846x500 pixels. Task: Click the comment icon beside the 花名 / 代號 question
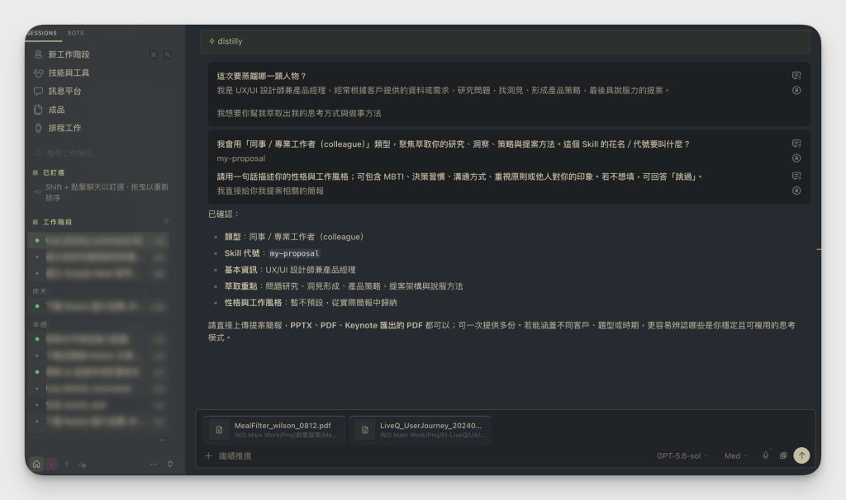pos(796,144)
